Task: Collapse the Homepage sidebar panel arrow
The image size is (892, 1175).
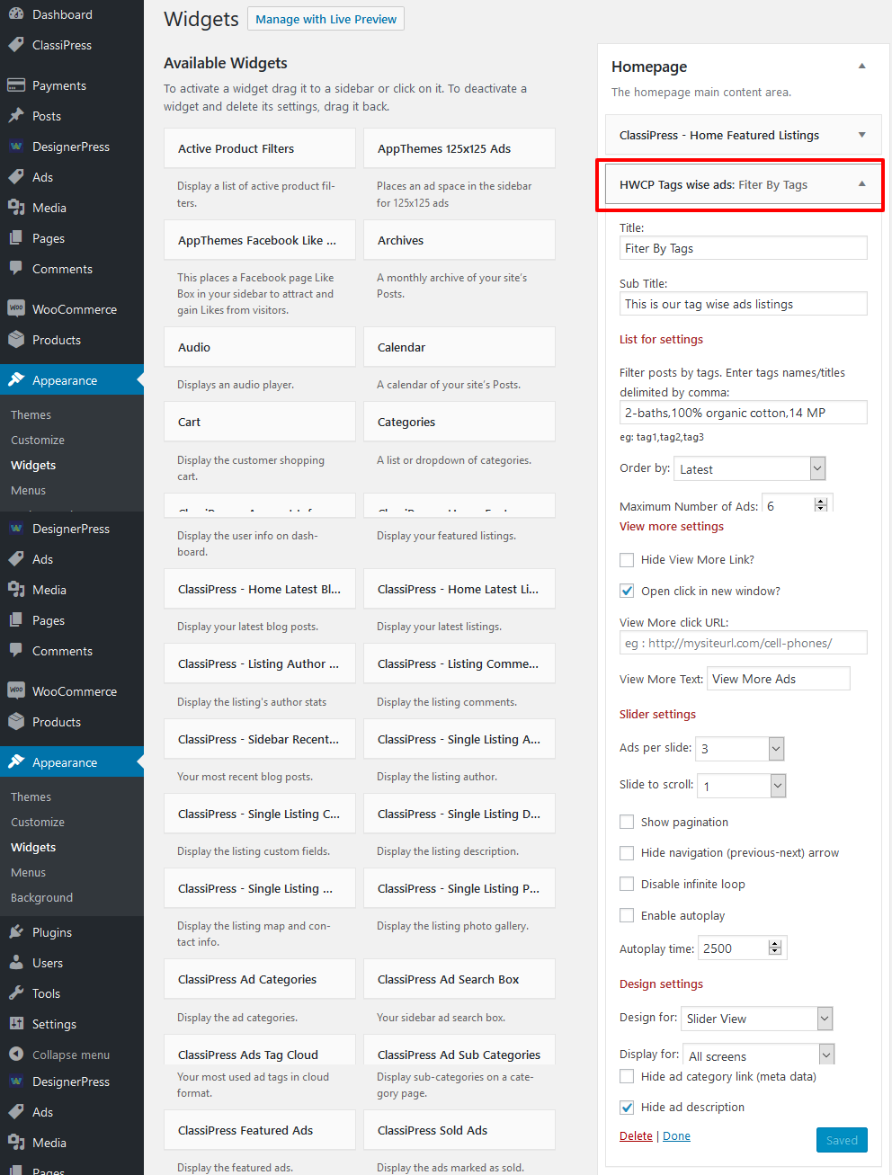Action: [862, 67]
